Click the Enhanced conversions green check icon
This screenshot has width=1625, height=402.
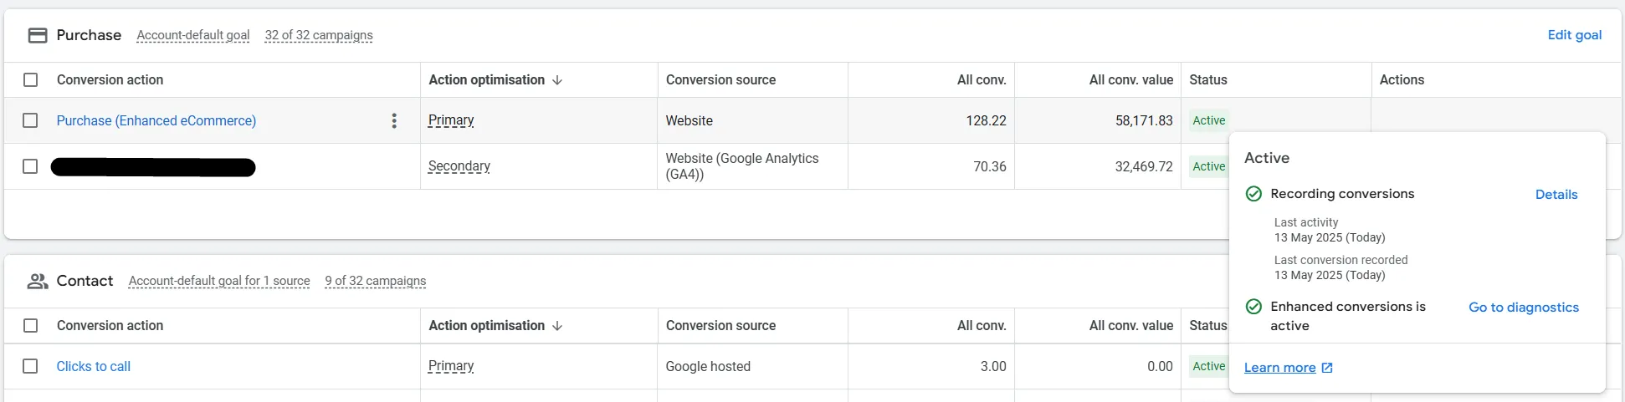pos(1253,307)
